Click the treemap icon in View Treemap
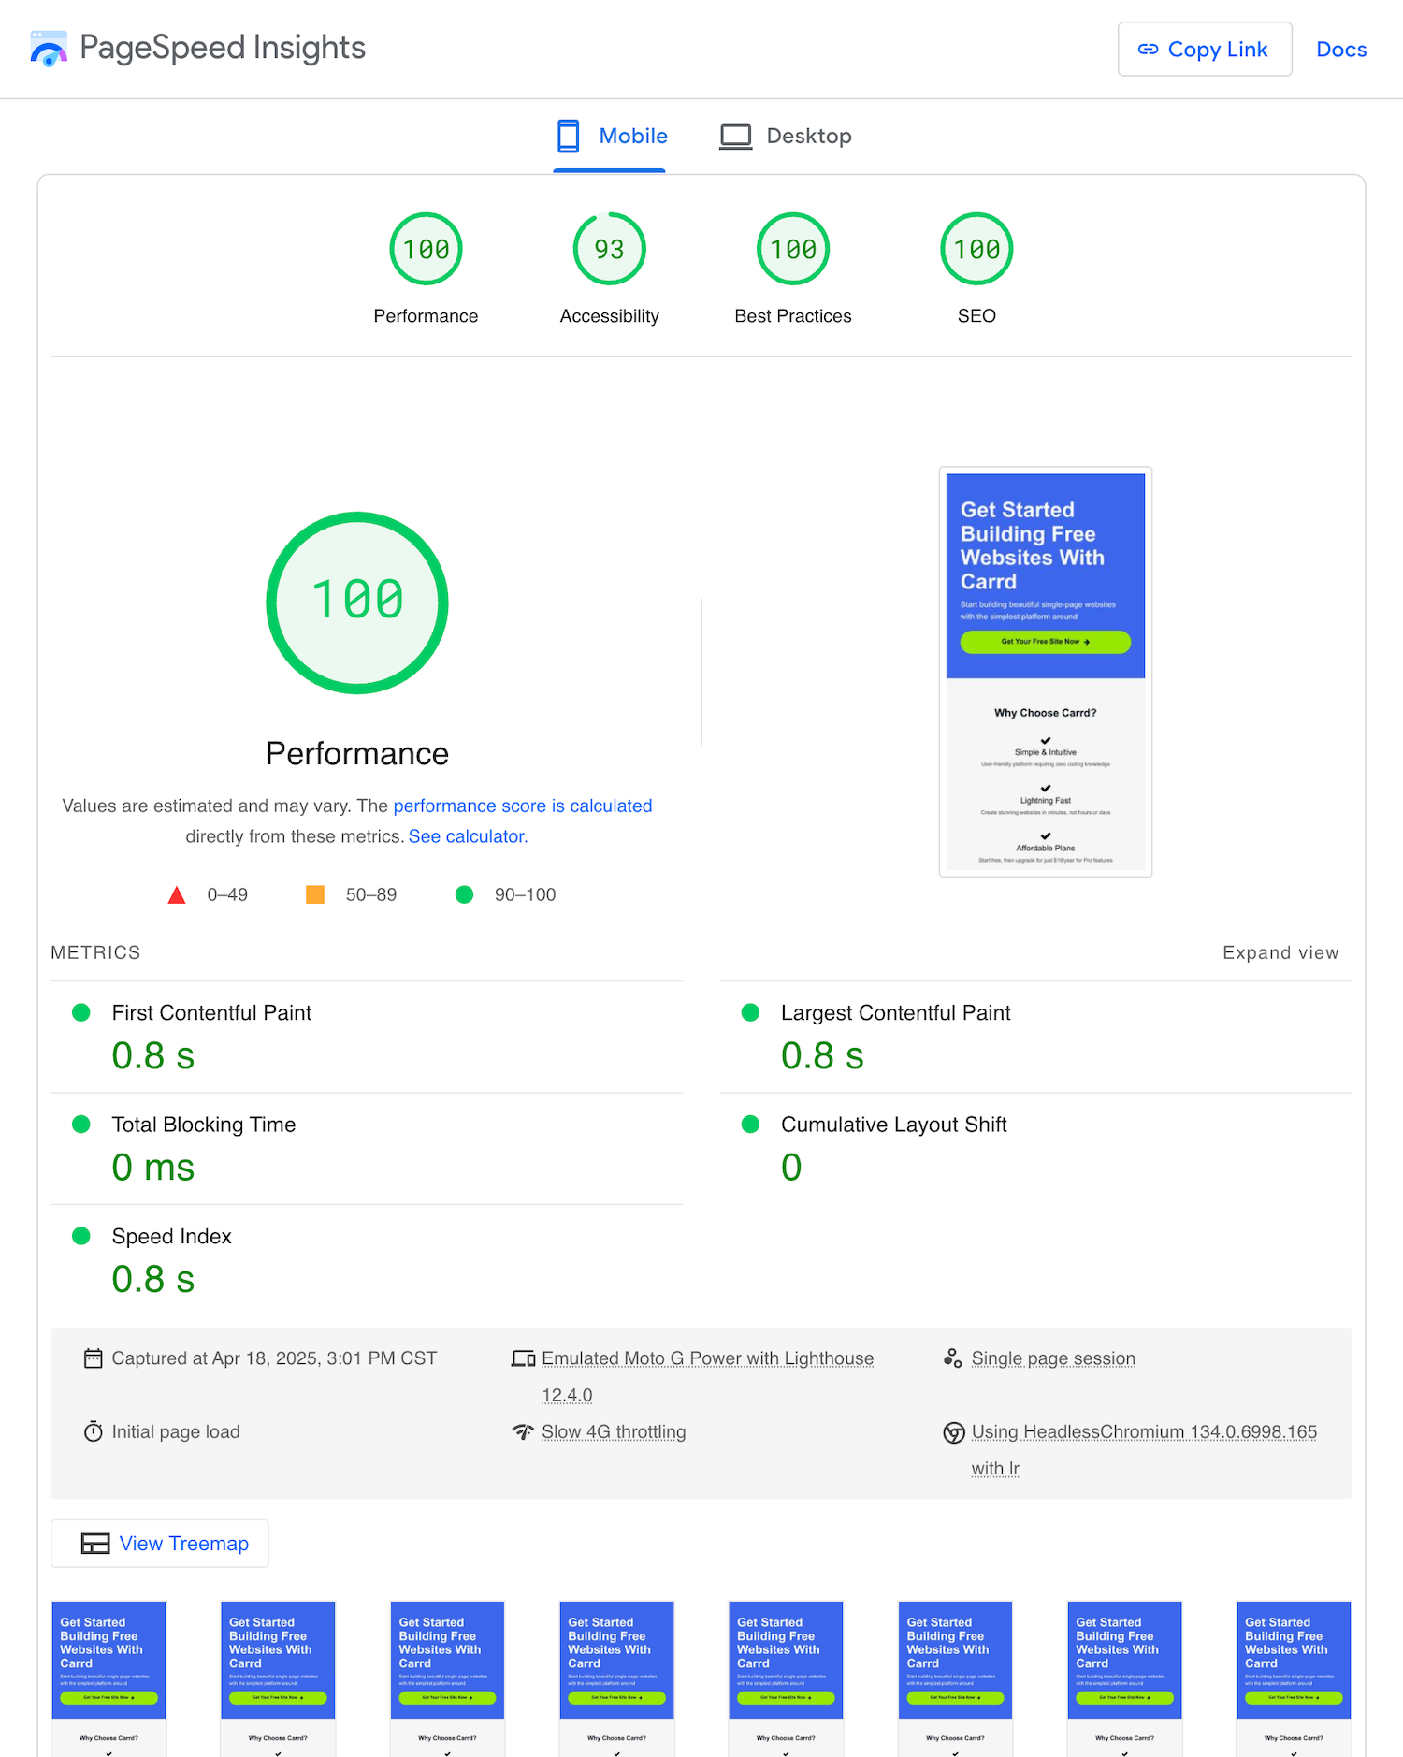The width and height of the screenshot is (1403, 1757). [x=95, y=1544]
